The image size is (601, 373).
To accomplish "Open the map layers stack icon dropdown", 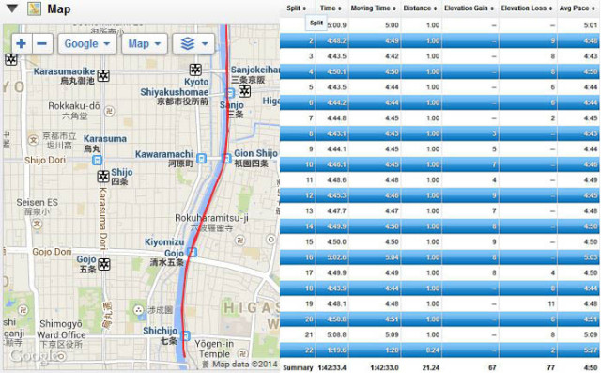I will coord(193,44).
